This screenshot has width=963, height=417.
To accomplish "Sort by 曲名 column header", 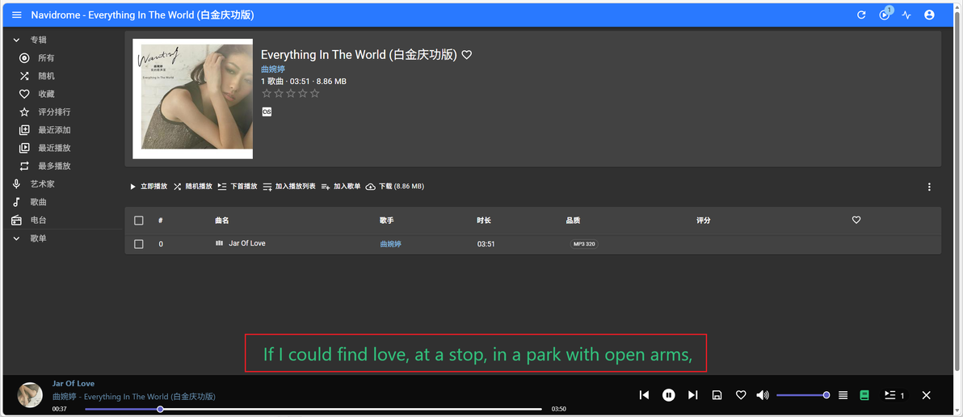I will (x=221, y=221).
